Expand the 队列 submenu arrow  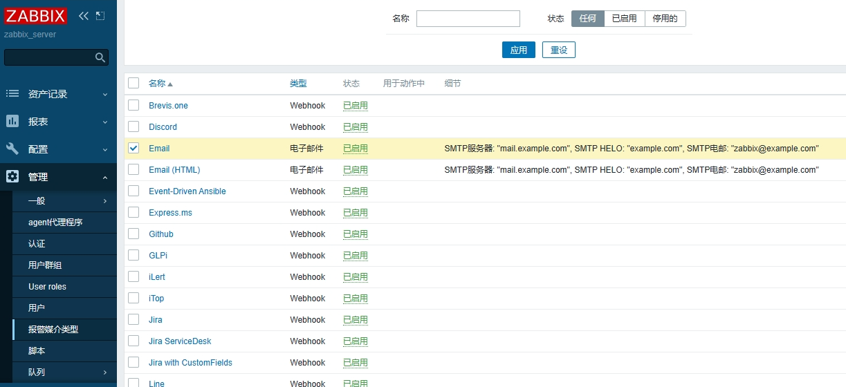[x=105, y=372]
